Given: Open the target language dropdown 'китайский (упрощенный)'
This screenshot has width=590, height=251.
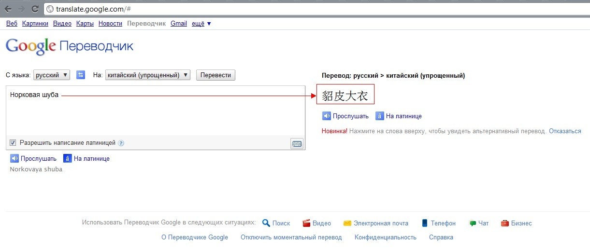Looking at the screenshot, I should point(147,75).
